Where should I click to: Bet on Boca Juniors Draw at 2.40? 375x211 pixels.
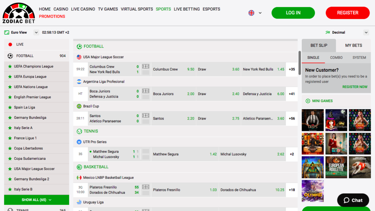(219, 94)
